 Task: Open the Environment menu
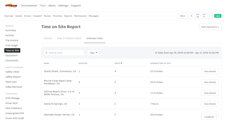pos(29,5)
